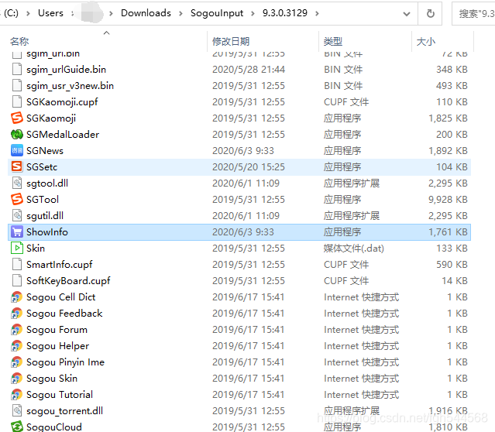The height and width of the screenshot is (432, 495).
Task: Select the file name sgim_usr_v3new.bin
Action: (70, 85)
